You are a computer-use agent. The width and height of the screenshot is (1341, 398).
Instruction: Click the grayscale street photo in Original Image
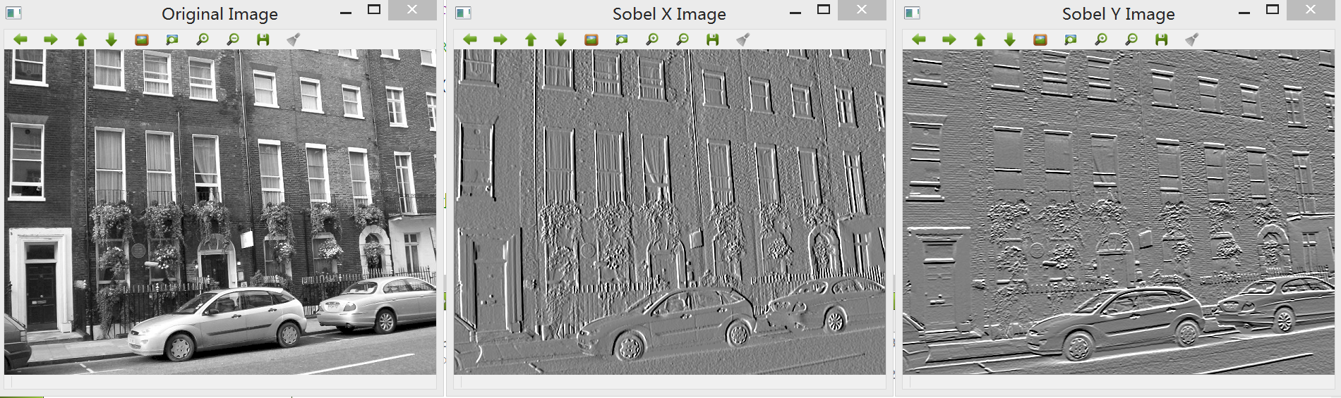tap(220, 211)
